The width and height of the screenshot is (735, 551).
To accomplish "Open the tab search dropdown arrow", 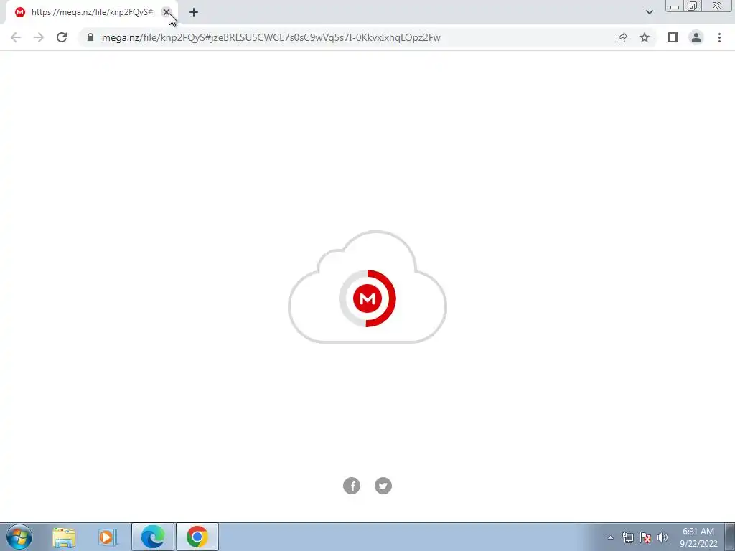I will [x=649, y=12].
